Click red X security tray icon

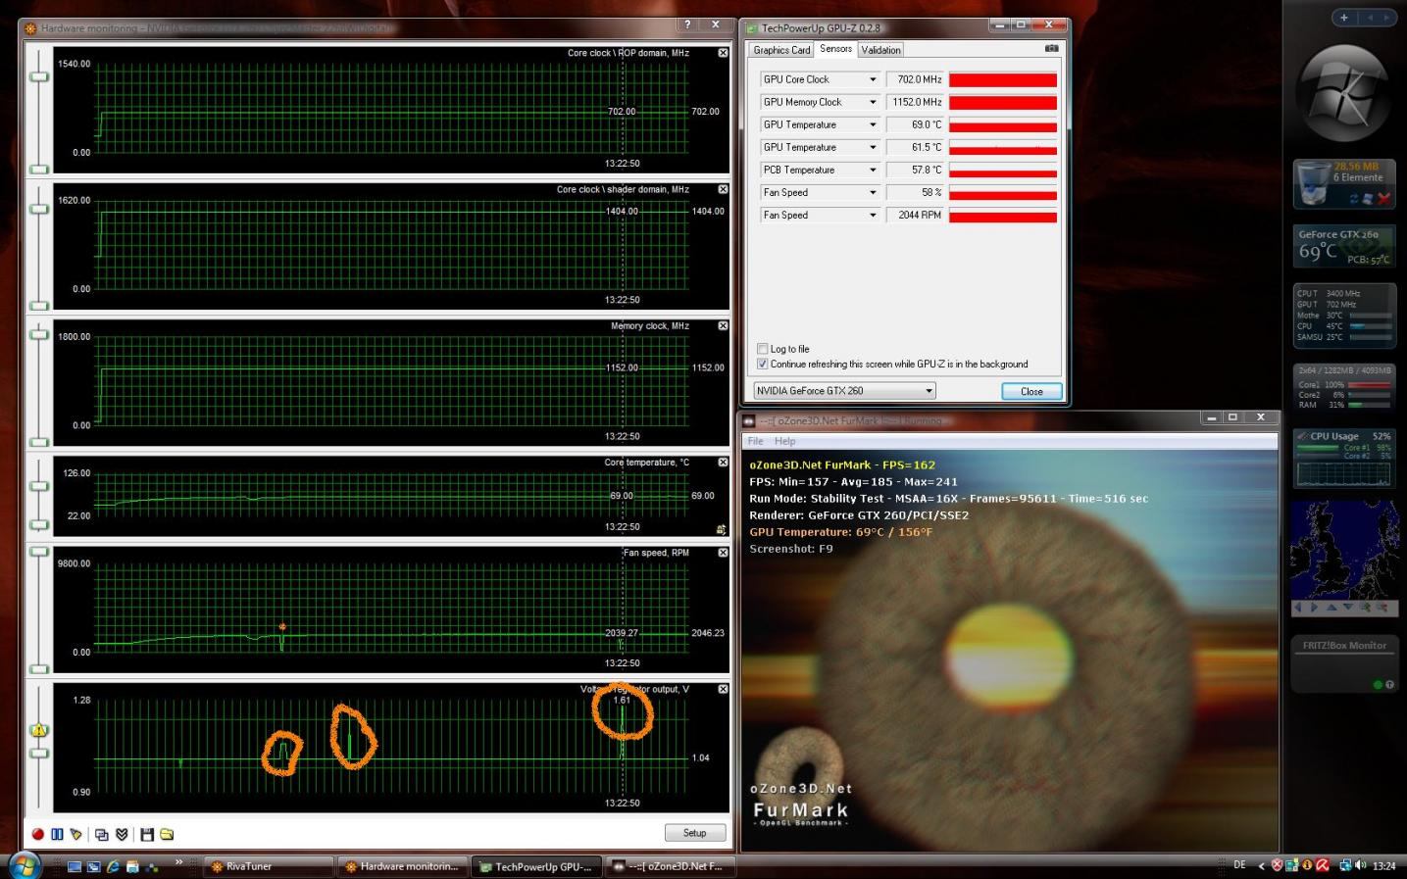[1277, 865]
